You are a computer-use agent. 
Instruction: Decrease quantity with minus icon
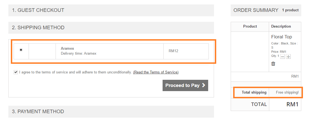[x=283, y=57]
